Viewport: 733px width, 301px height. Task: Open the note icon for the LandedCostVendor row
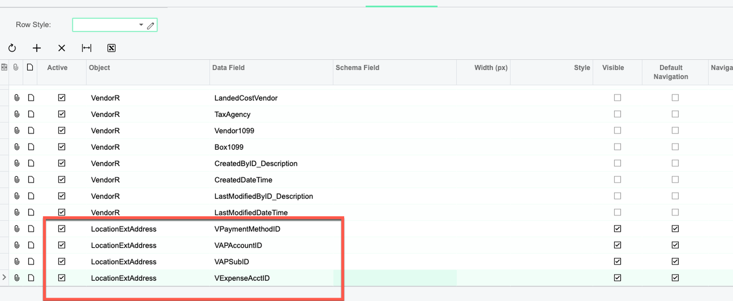click(31, 98)
